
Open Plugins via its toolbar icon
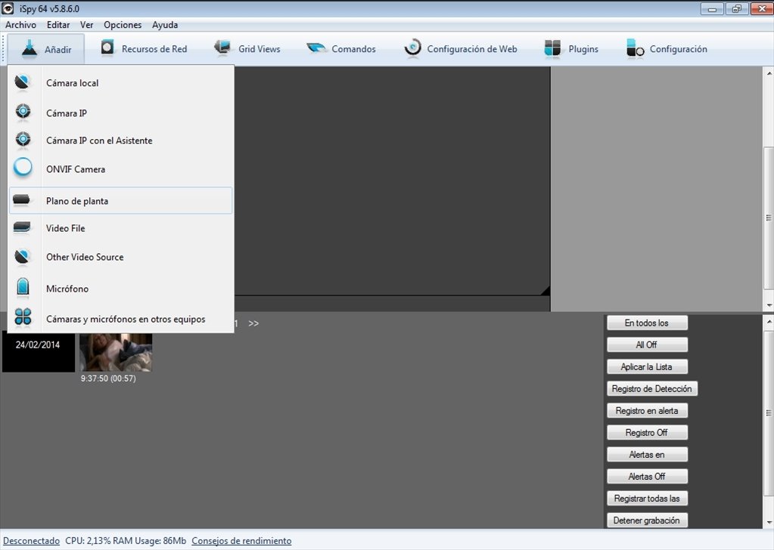pos(552,48)
